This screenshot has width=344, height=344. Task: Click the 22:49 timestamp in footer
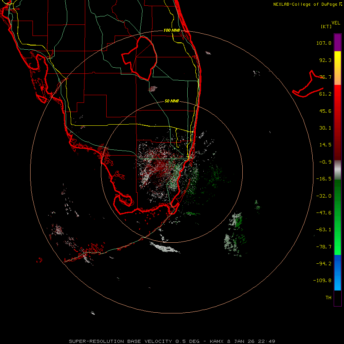pos(267,341)
